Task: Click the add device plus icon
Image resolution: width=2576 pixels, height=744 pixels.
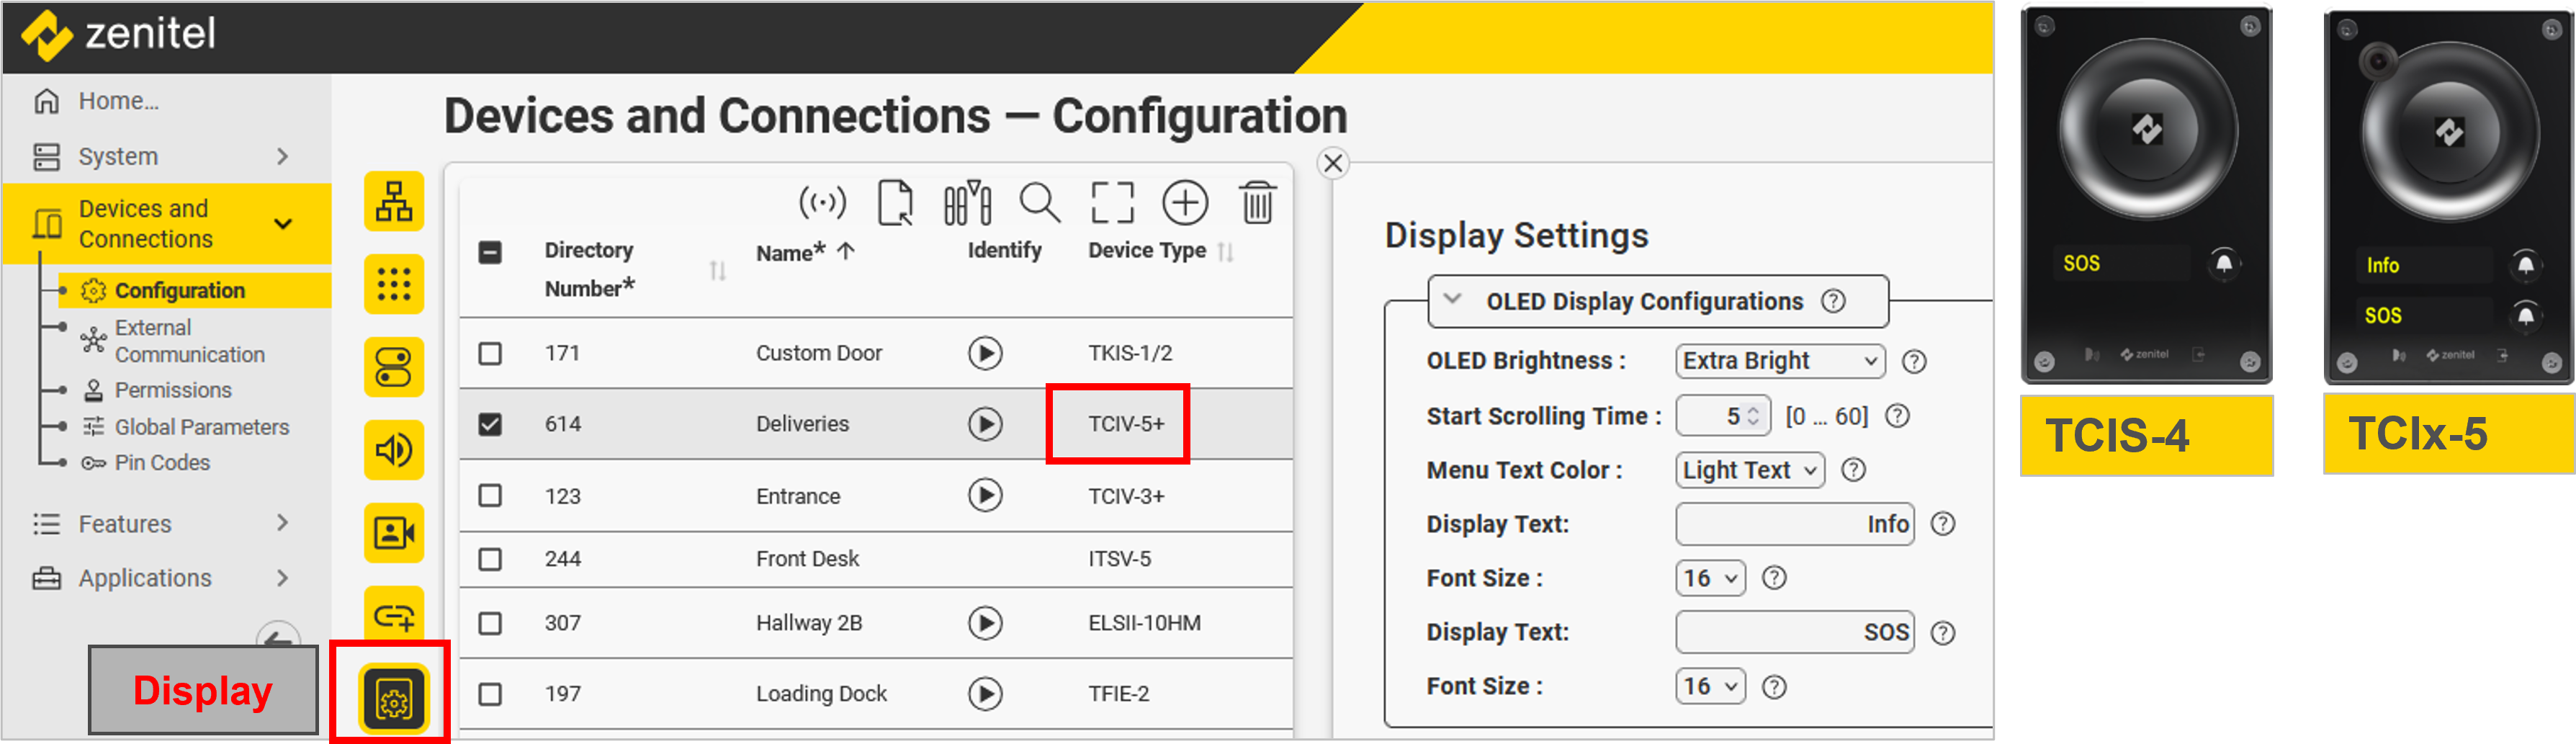Action: pos(1184,203)
